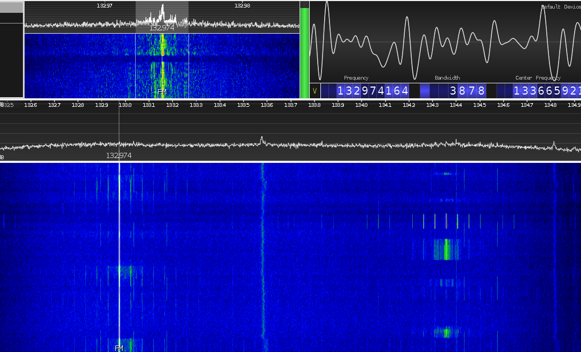
Task: Click the digit 9 in the Frequency readout
Action: point(365,91)
